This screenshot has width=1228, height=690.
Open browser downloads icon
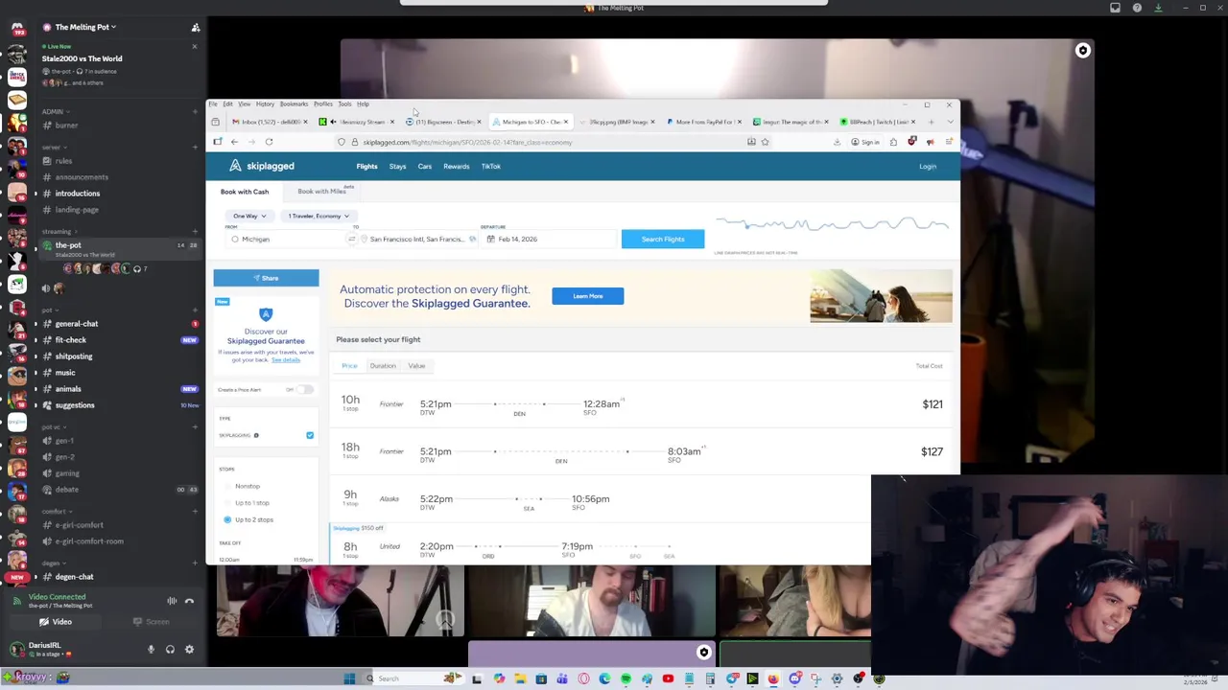click(x=837, y=142)
